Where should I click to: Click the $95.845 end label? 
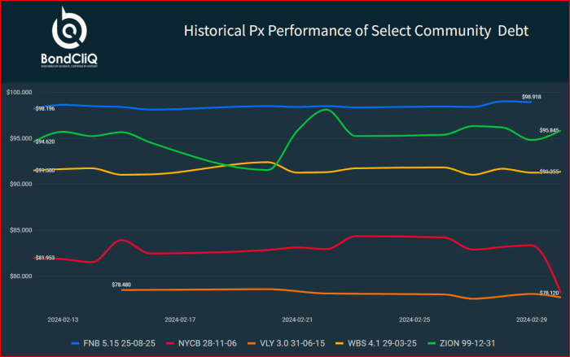pyautogui.click(x=549, y=130)
